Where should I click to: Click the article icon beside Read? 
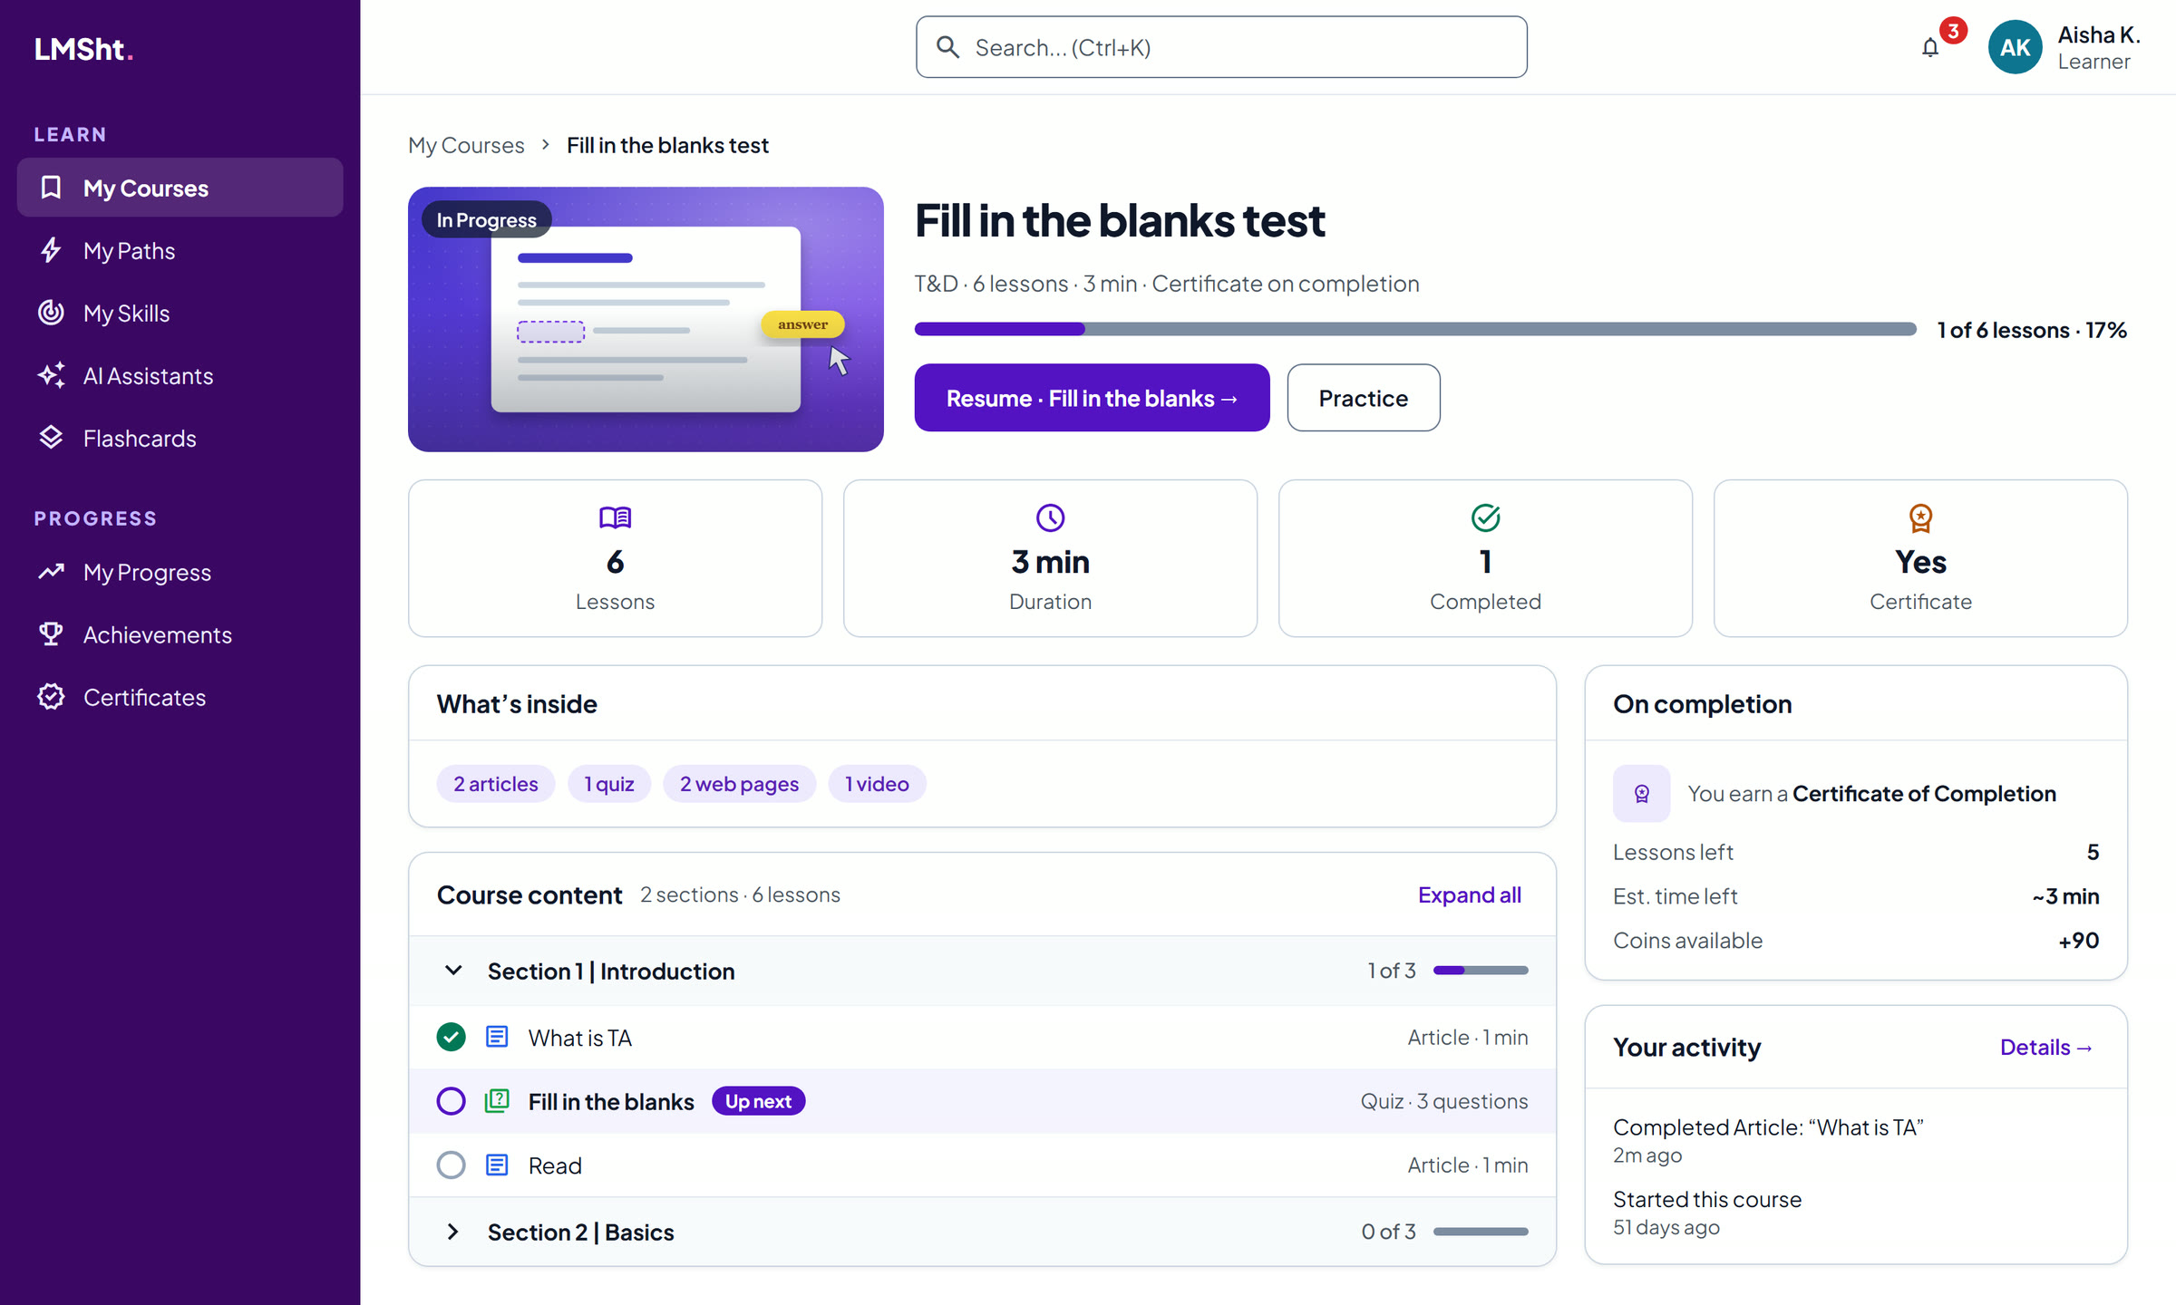(x=497, y=1165)
